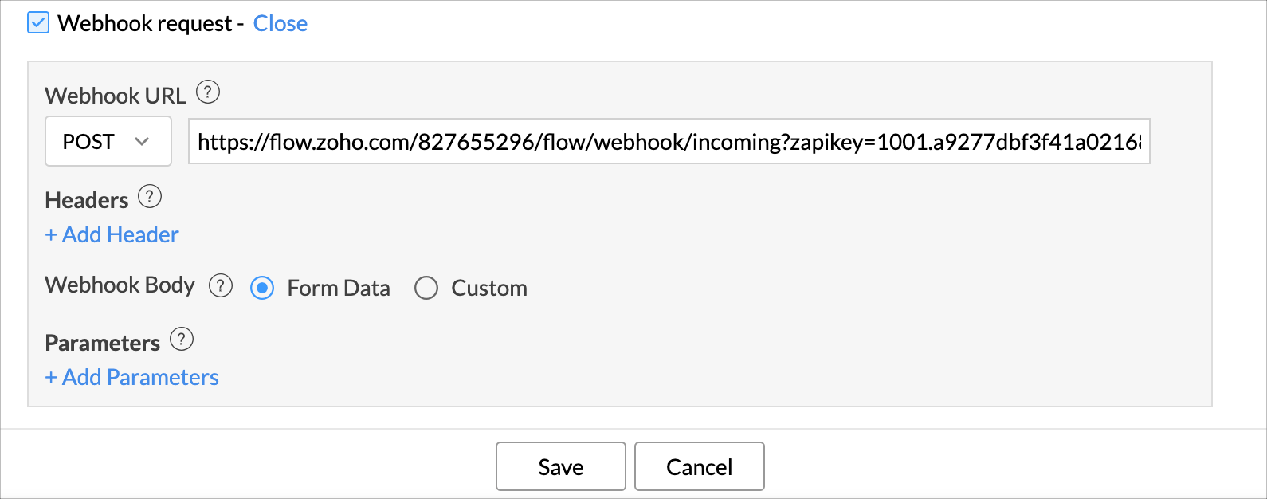Select the Form Data radio button
The image size is (1267, 499).
262,288
